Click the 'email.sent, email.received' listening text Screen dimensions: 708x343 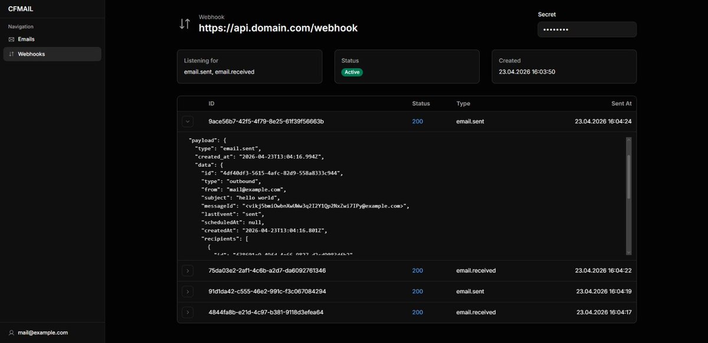(x=219, y=72)
